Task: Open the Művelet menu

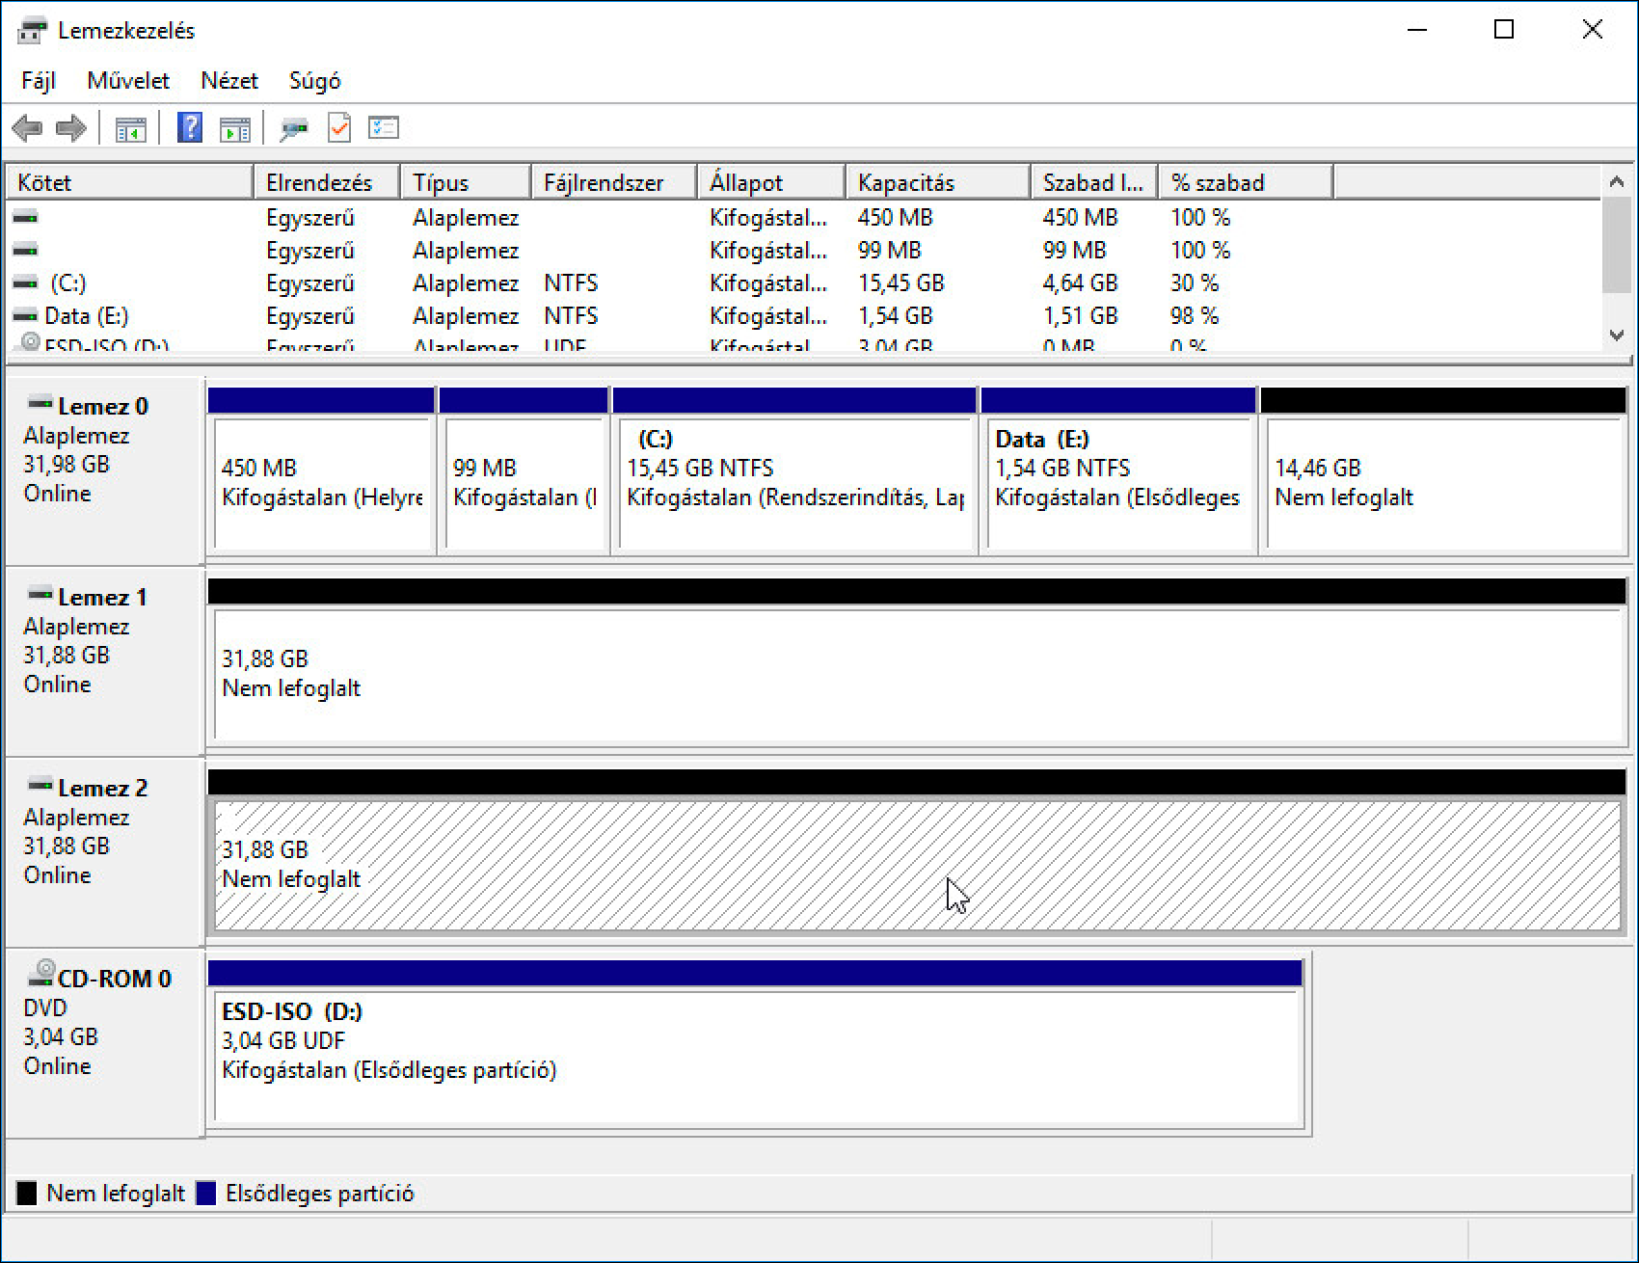Action: pyautogui.click(x=128, y=81)
